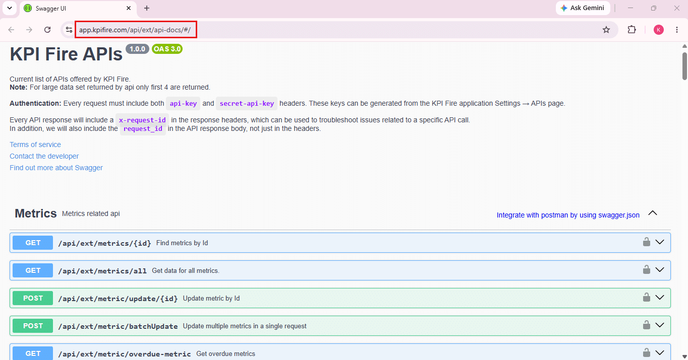Open the Terms of service link
Screen dimensions: 688x360
point(35,145)
